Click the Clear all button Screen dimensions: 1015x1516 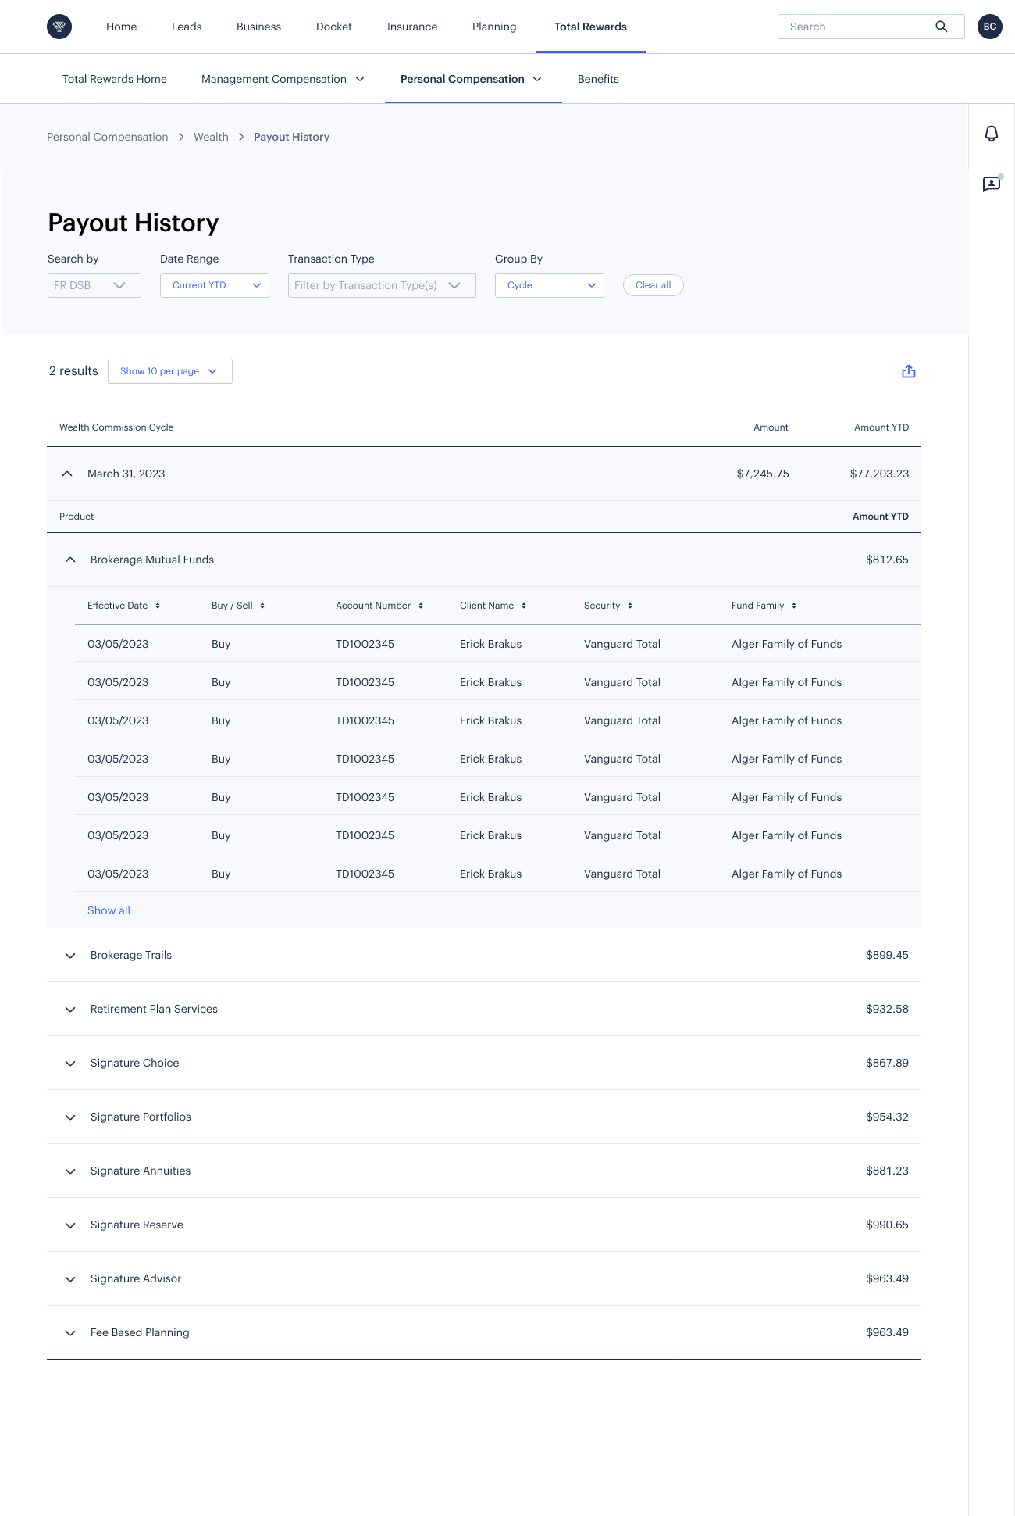point(654,285)
